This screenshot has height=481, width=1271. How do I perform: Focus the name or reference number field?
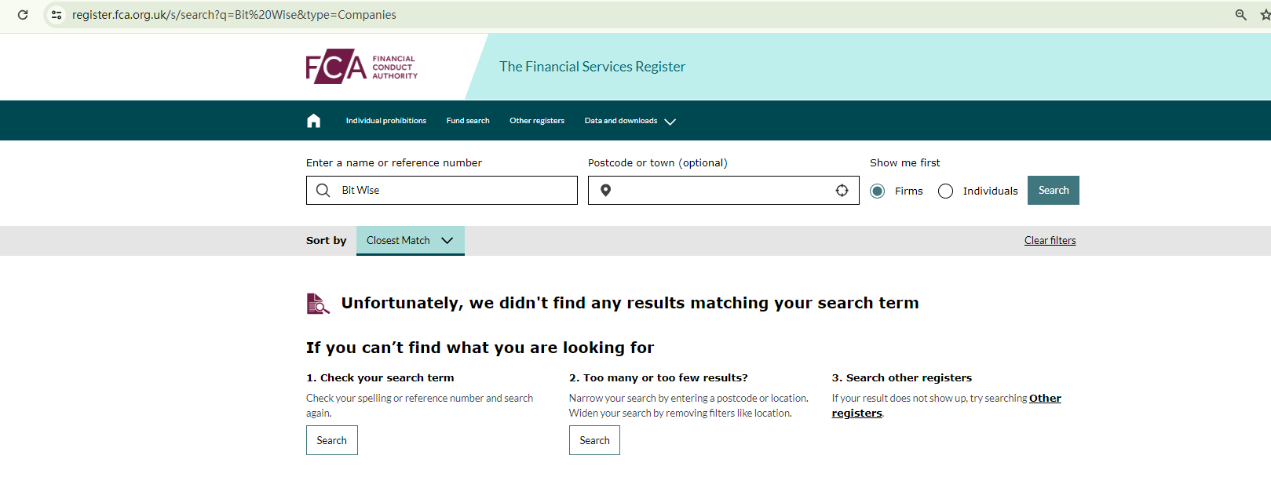tap(442, 190)
